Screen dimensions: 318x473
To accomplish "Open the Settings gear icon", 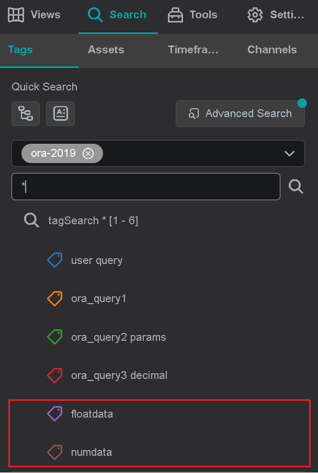I will point(255,15).
